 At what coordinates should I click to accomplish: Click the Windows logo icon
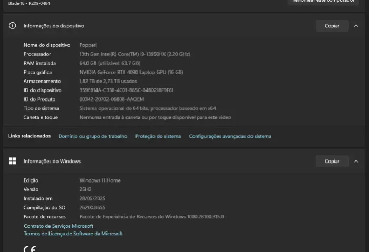click(13, 161)
